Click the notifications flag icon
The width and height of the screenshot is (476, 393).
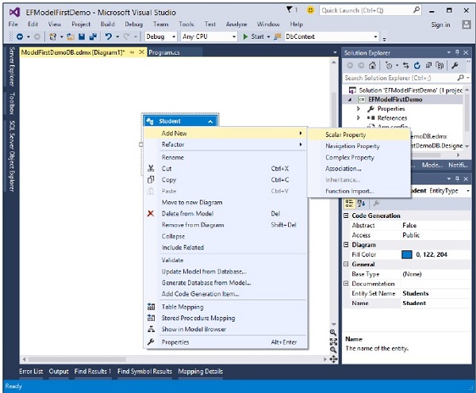point(290,10)
